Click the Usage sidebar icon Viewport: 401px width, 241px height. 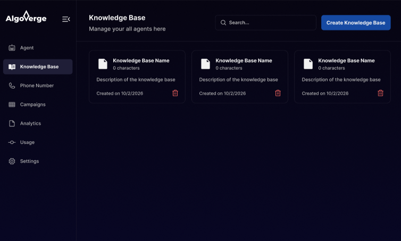coord(12,142)
